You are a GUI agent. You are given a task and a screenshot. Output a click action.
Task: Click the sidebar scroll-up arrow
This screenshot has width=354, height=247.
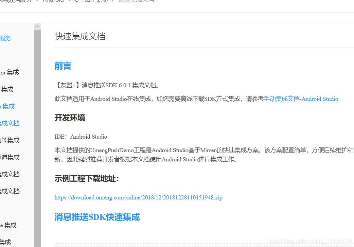pyautogui.click(x=37, y=27)
